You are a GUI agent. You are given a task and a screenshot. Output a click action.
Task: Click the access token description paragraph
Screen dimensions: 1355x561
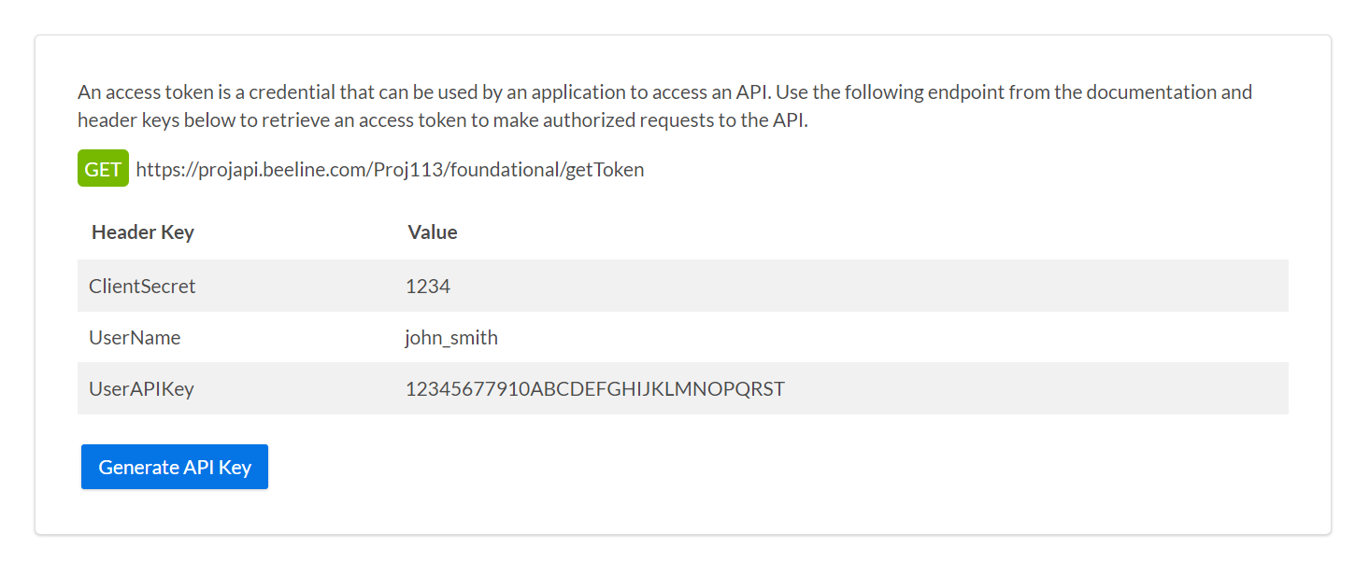click(664, 105)
